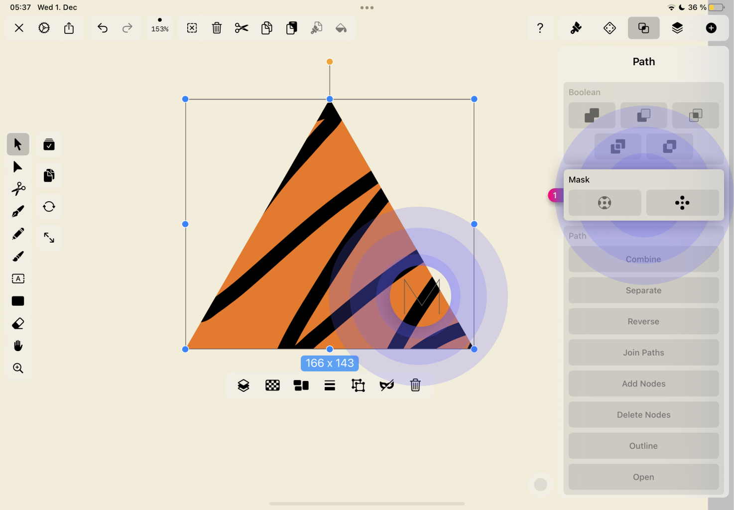Undo the last action
The height and width of the screenshot is (510, 734).
[103, 28]
